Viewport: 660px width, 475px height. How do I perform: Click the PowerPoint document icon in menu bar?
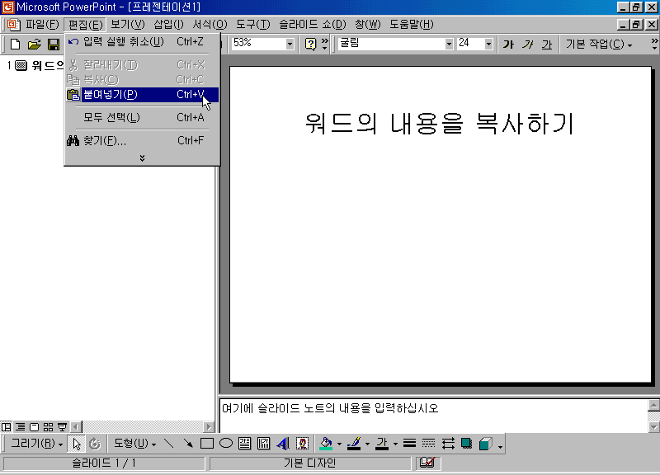13,25
